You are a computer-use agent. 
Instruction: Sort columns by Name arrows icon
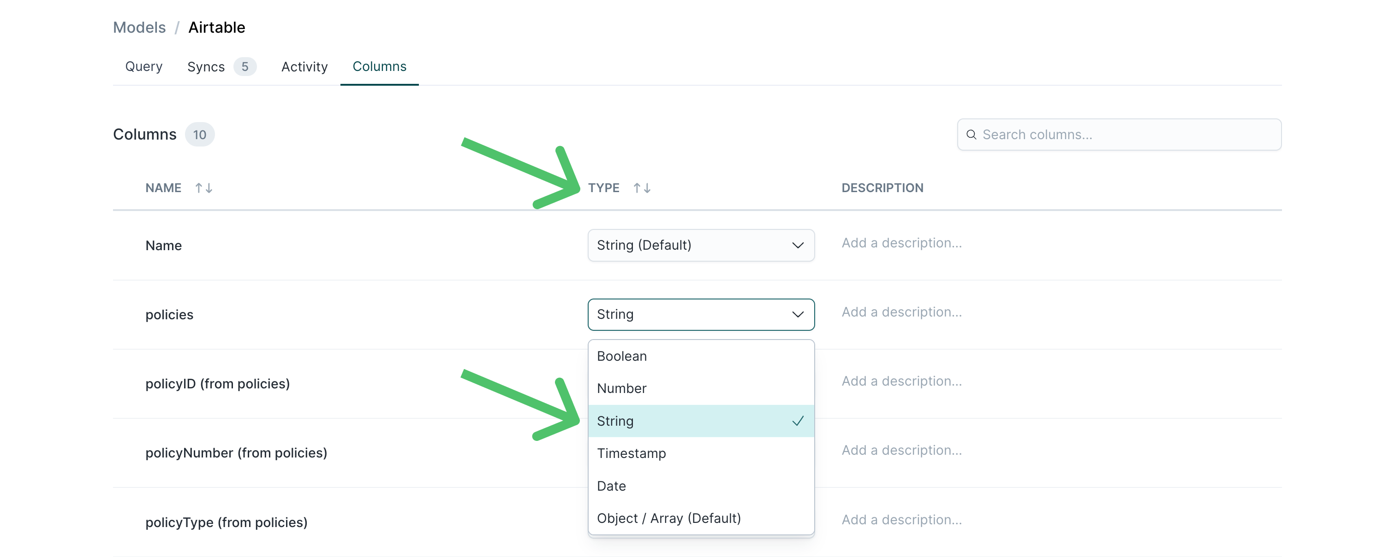click(x=203, y=188)
